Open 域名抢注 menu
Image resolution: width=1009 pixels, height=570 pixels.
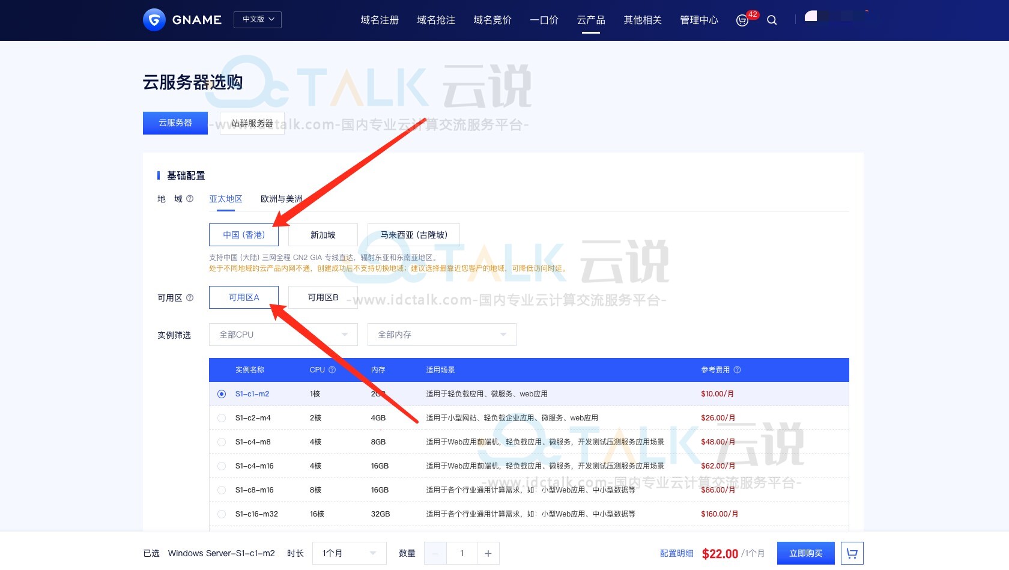(436, 20)
